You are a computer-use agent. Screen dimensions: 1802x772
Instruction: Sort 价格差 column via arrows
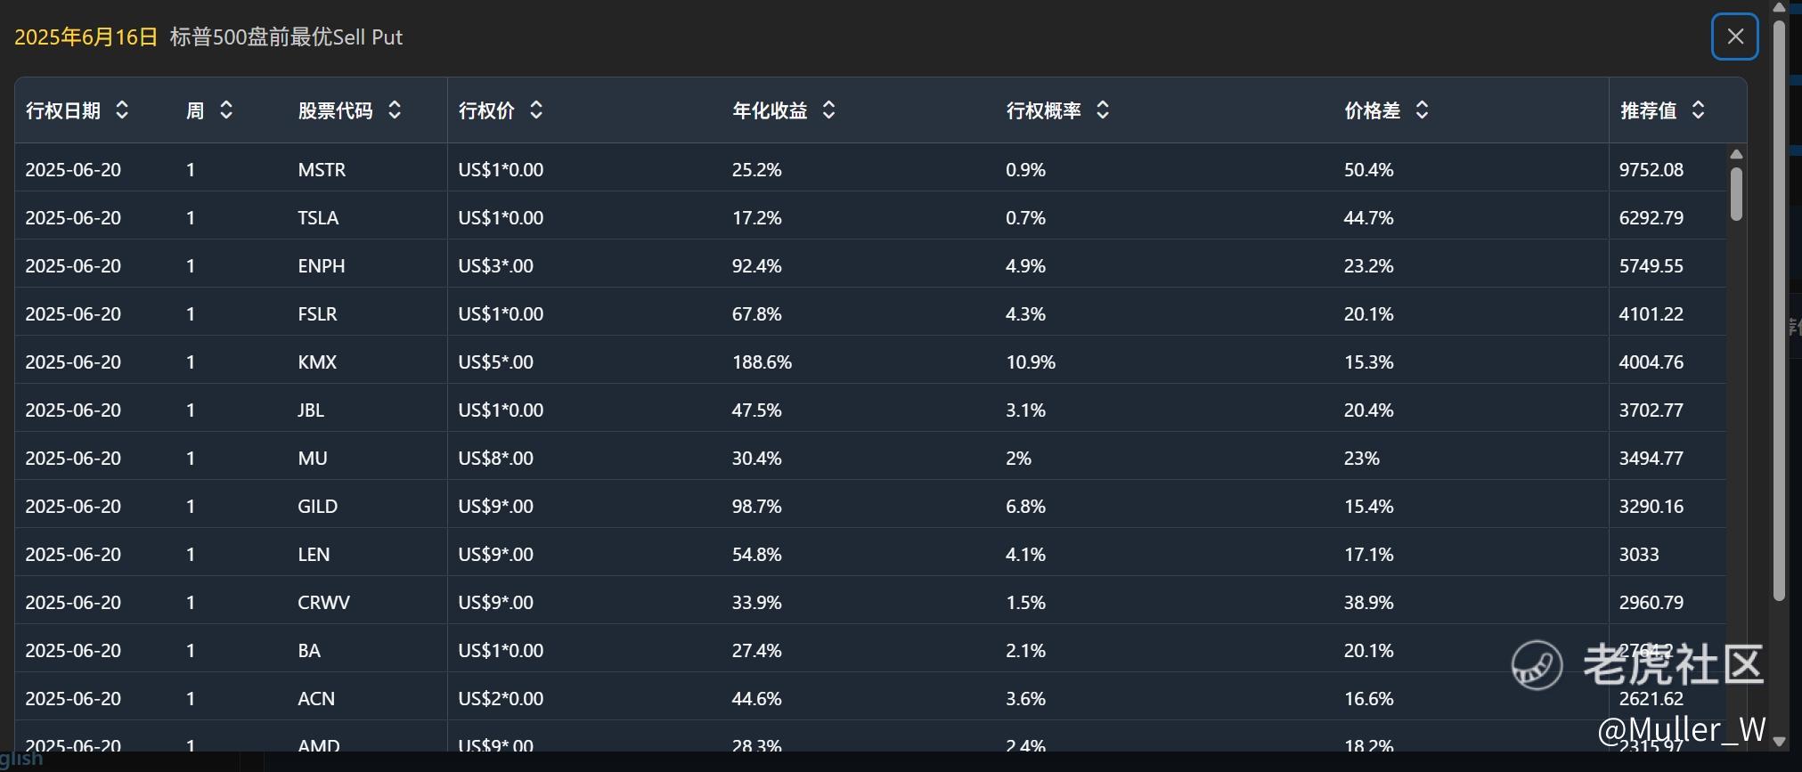1422,110
